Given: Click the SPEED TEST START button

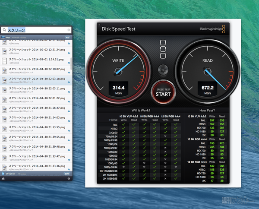Looking at the screenshot, I should click(163, 92).
